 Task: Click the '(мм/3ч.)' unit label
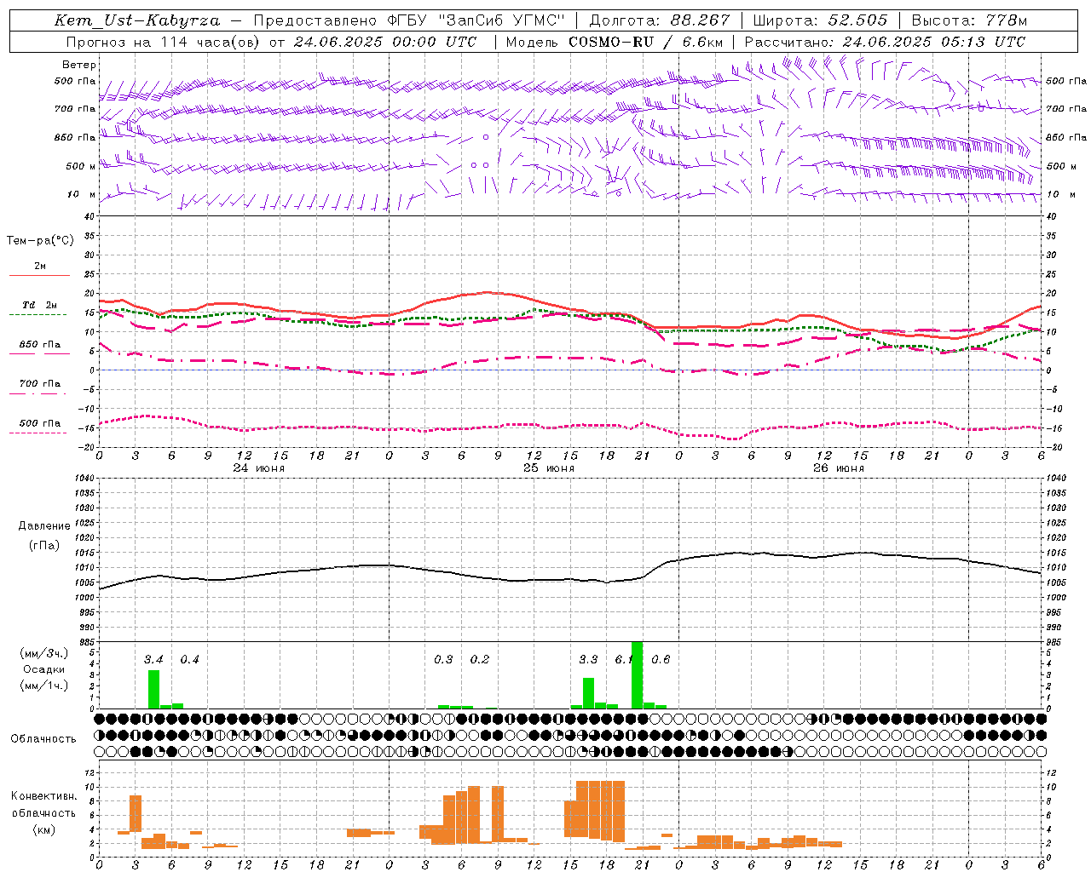click(x=43, y=653)
